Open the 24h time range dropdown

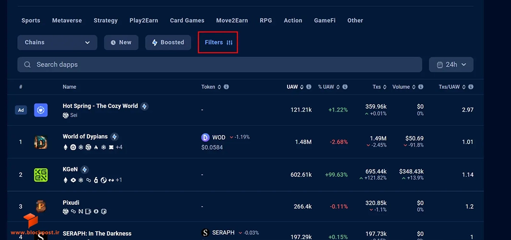[452, 65]
